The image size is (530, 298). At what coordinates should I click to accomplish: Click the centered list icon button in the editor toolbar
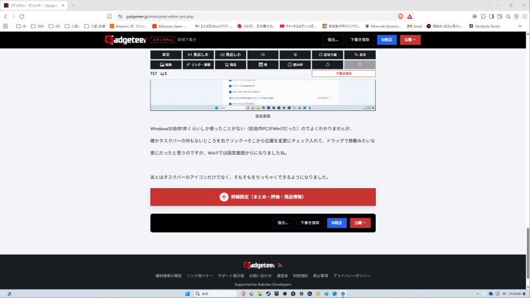tap(295, 55)
